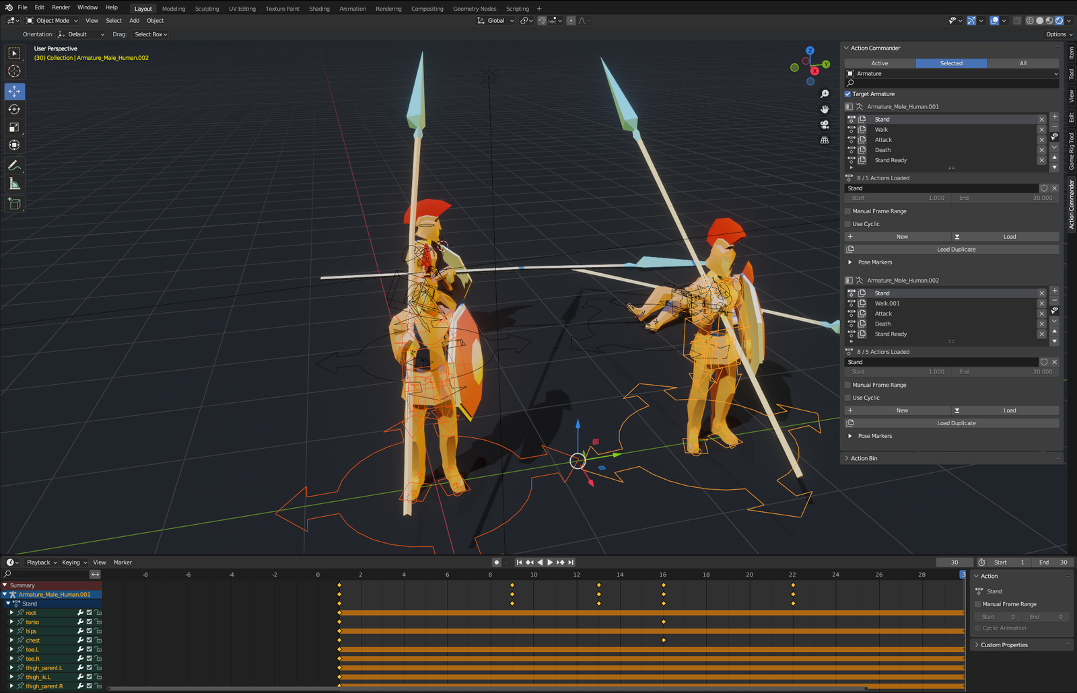
Task: Activate the Annotate pencil tool
Action: [14, 165]
